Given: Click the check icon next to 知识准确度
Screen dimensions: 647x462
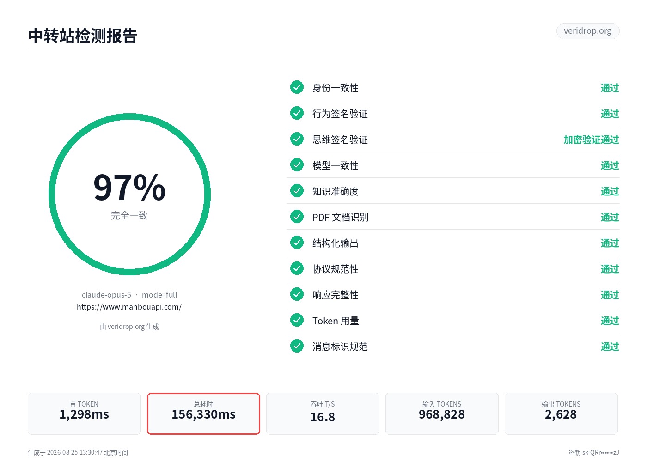Looking at the screenshot, I should tap(297, 190).
